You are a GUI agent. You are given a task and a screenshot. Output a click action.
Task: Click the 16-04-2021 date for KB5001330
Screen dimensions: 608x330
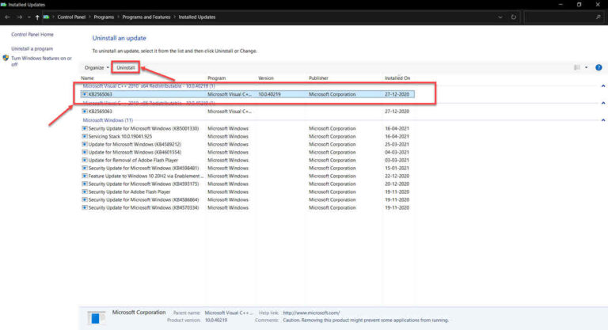(397, 128)
